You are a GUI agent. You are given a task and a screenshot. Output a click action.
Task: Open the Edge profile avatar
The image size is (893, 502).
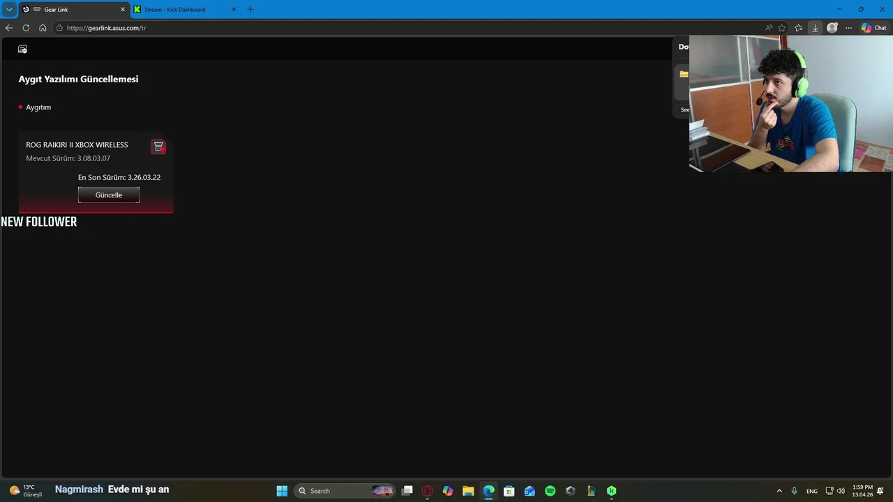tap(832, 28)
